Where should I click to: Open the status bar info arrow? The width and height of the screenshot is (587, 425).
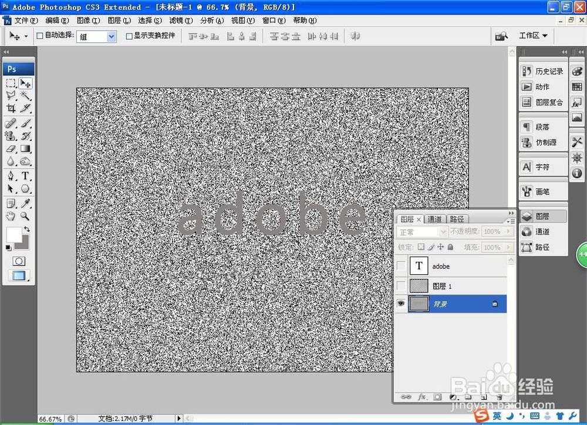coord(179,419)
